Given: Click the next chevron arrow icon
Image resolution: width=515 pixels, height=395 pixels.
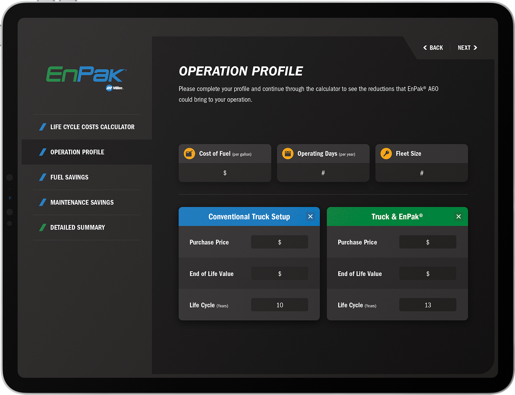Looking at the screenshot, I should (x=475, y=48).
